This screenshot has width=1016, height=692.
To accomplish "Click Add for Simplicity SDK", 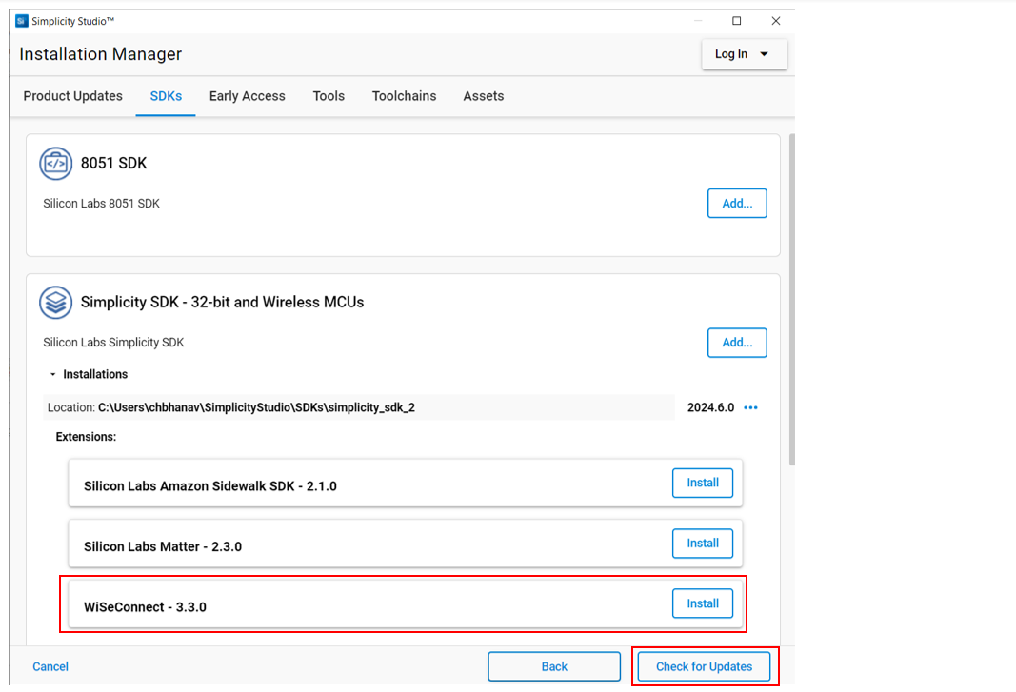I will click(737, 343).
